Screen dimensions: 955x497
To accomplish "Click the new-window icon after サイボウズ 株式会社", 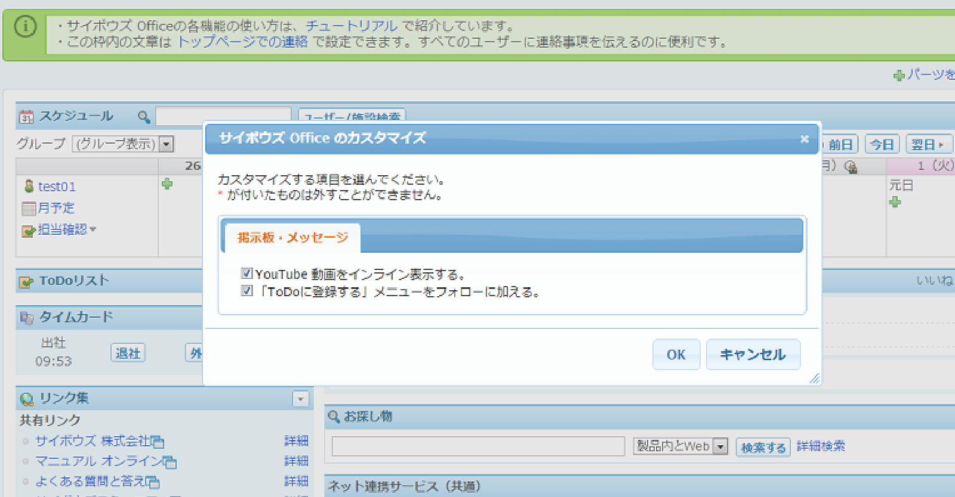I will 158,442.
